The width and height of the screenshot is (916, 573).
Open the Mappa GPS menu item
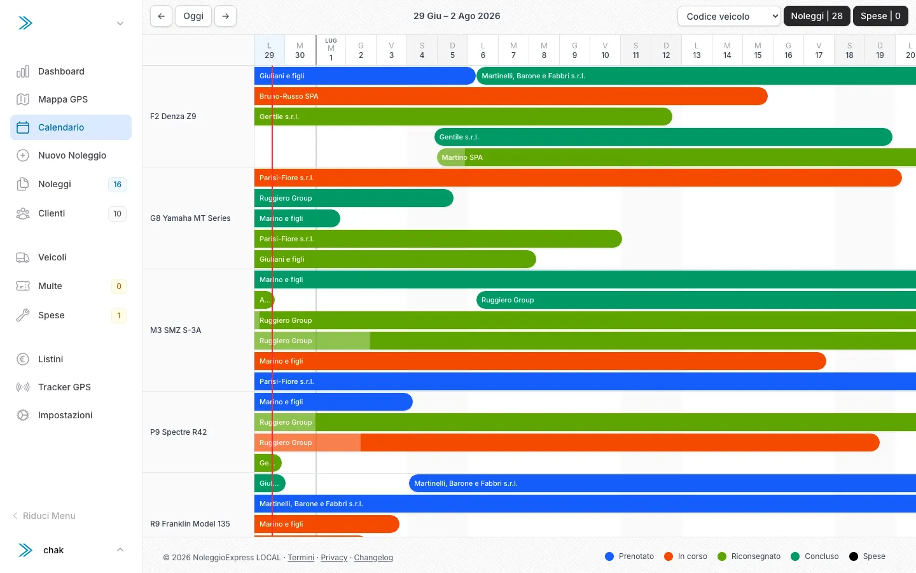click(x=71, y=99)
